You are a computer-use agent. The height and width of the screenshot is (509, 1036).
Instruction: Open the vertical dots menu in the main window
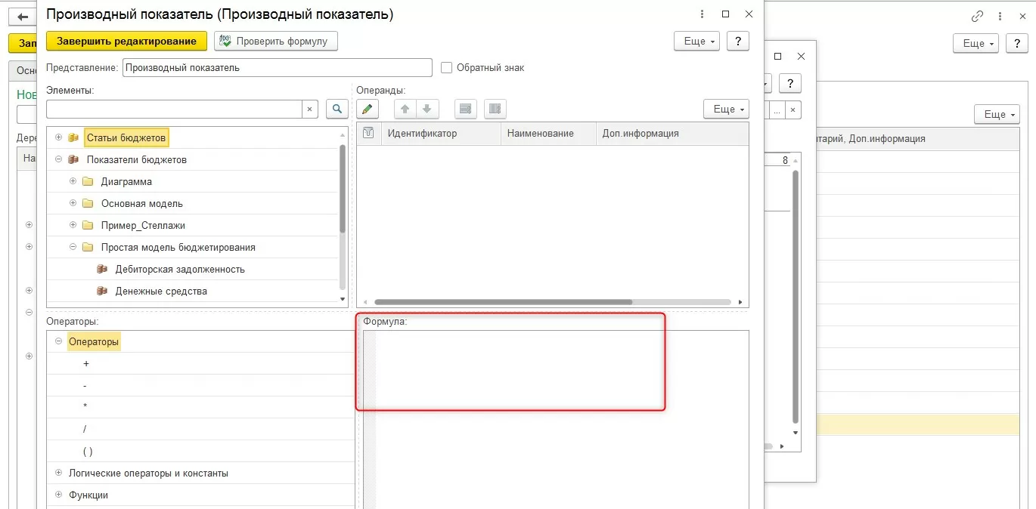(998, 17)
